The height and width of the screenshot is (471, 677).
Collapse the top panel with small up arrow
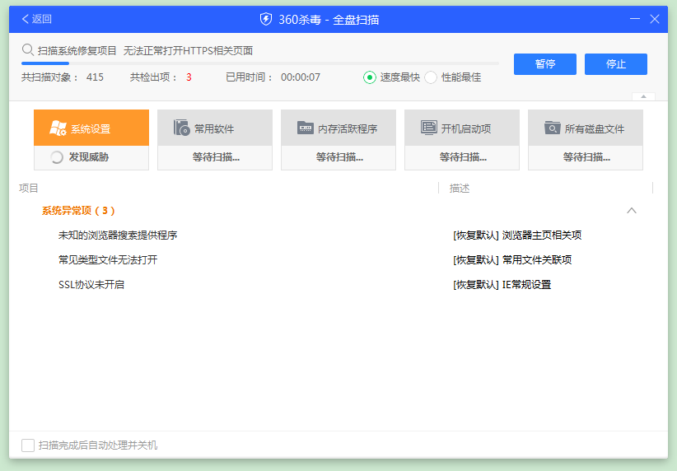[x=643, y=96]
